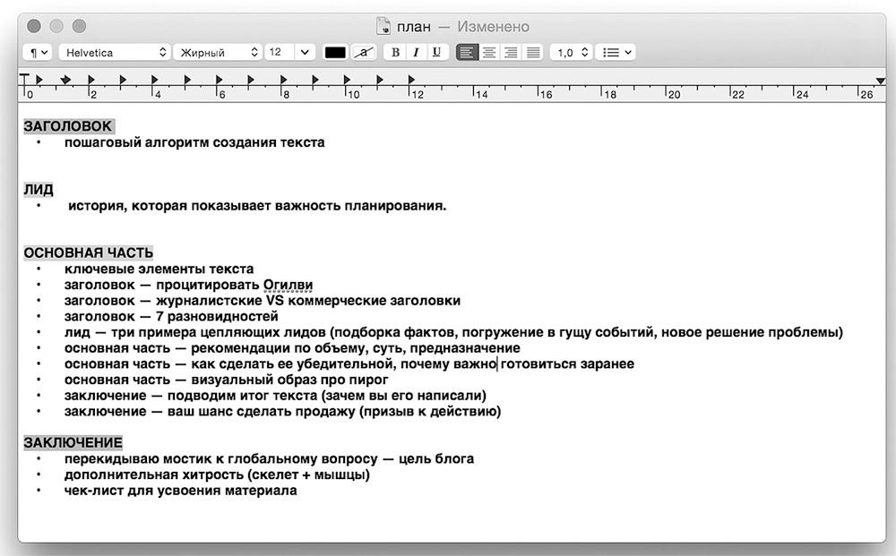
Task: Center align the text
Action: [489, 53]
